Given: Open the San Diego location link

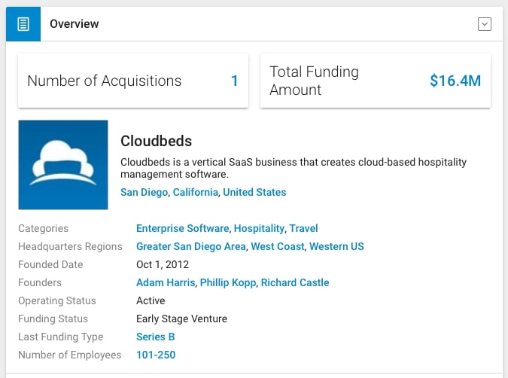Looking at the screenshot, I should pyautogui.click(x=144, y=192).
